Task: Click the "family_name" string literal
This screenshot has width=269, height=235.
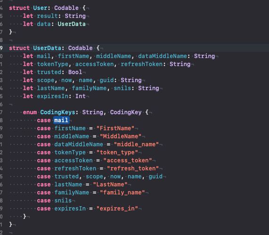Action: tap(122, 193)
